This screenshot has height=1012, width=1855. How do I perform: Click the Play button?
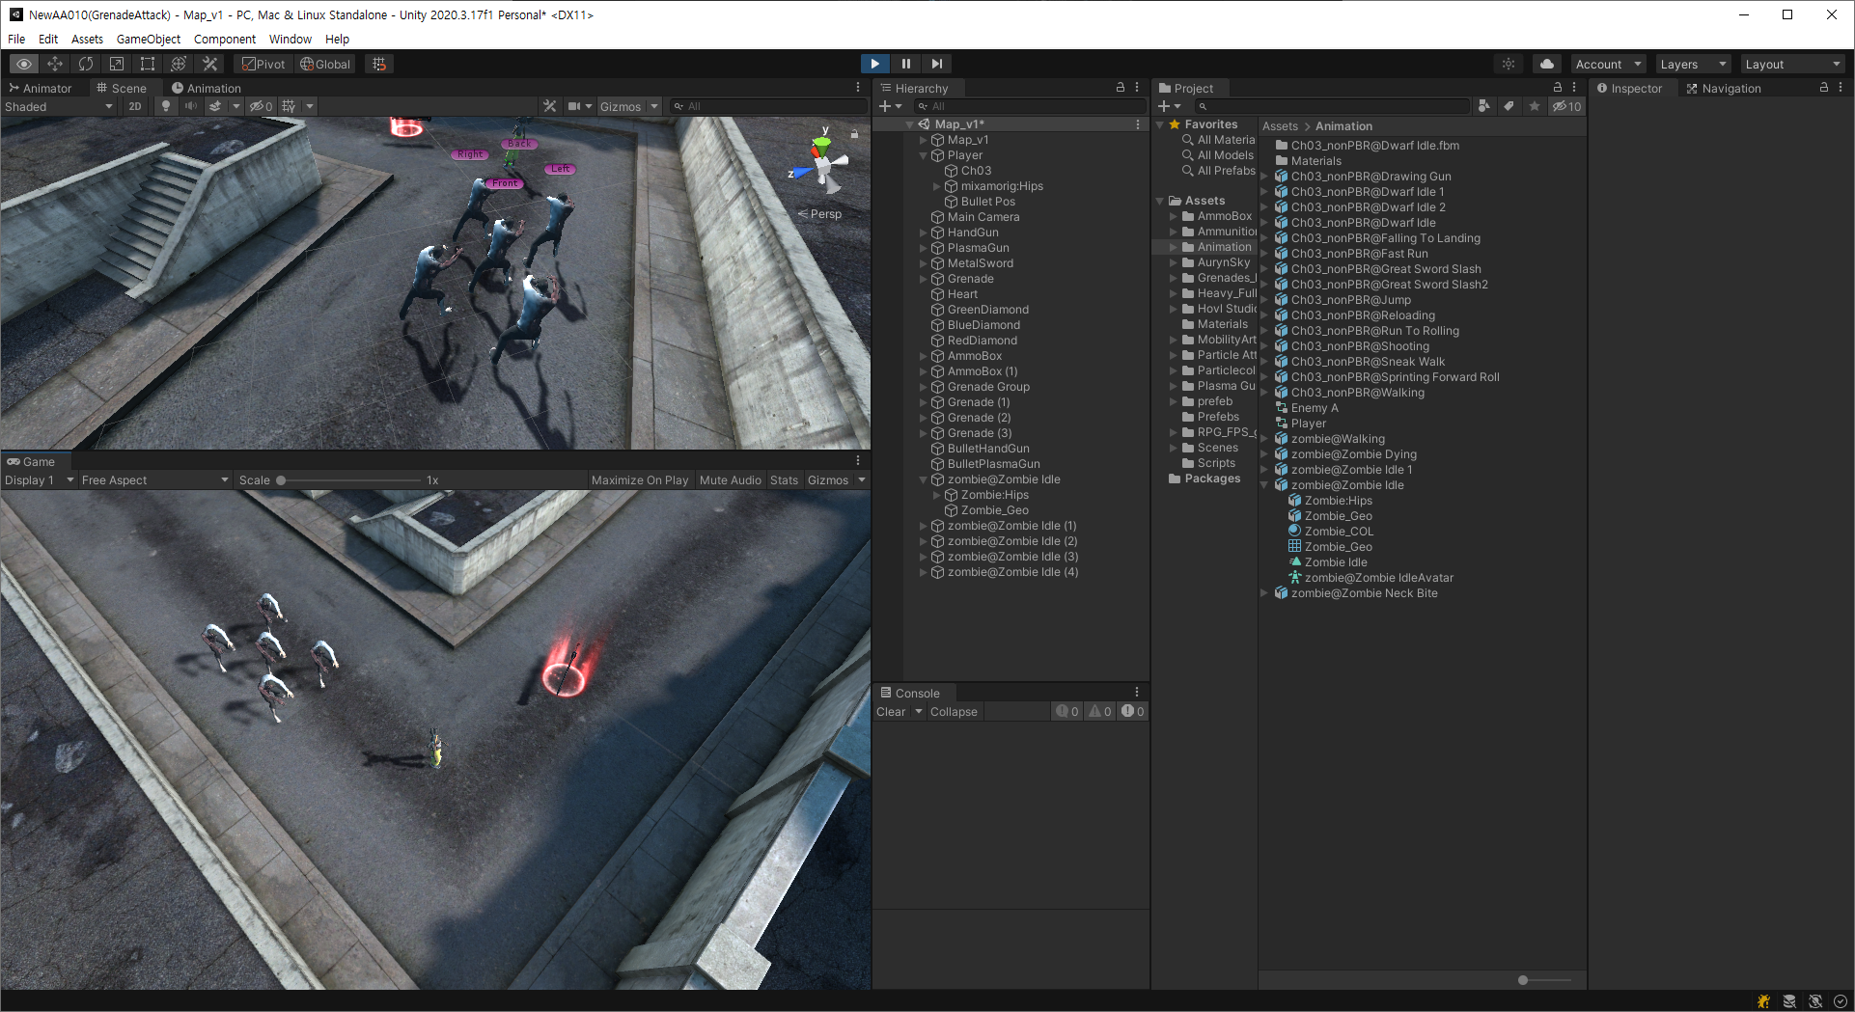click(874, 64)
